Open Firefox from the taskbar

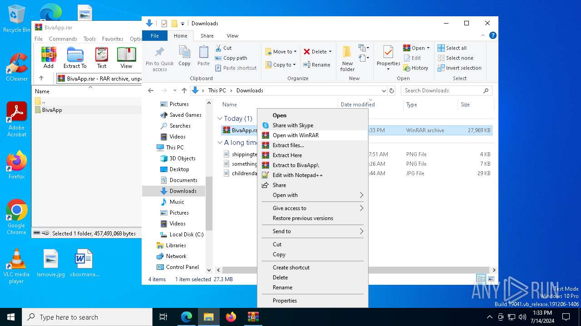[x=231, y=317]
